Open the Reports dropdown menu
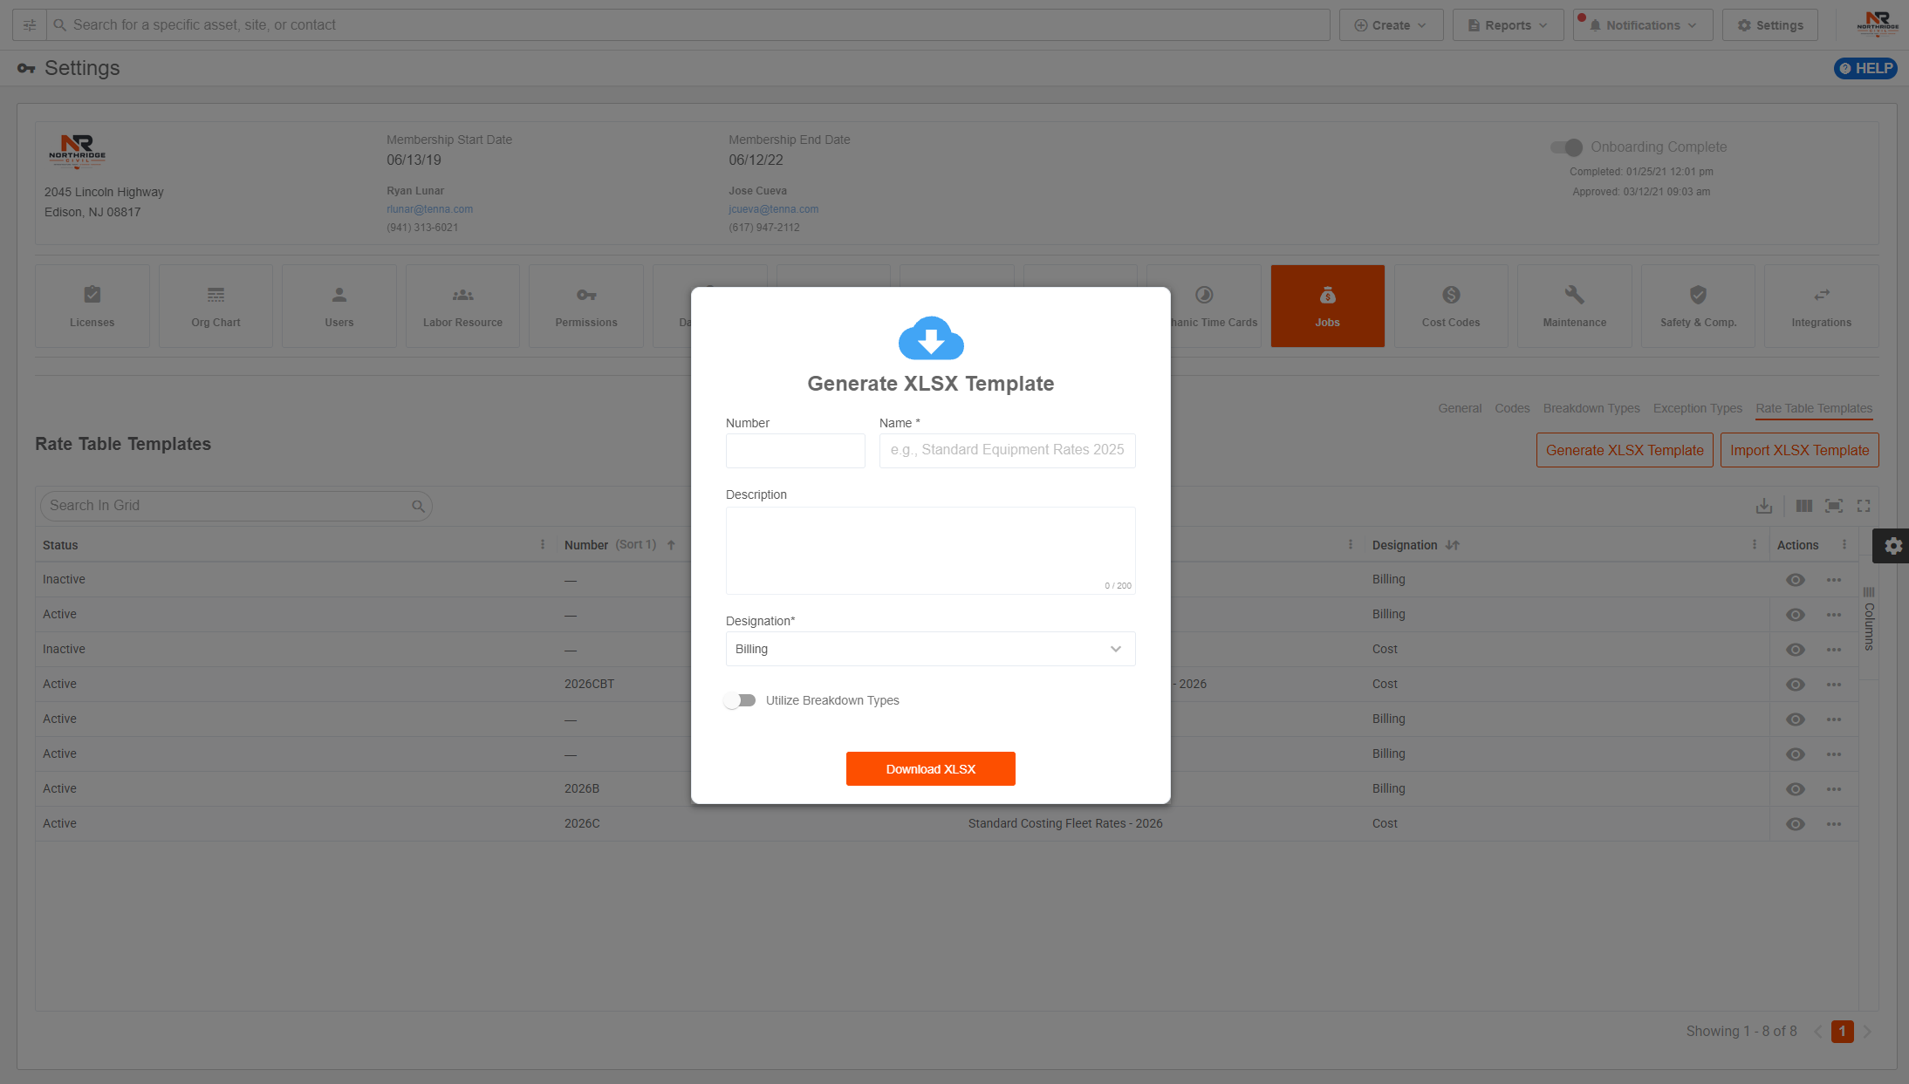This screenshot has width=1909, height=1084. (1508, 25)
